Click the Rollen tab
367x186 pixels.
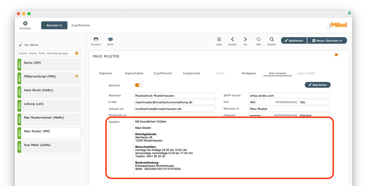tap(220, 73)
